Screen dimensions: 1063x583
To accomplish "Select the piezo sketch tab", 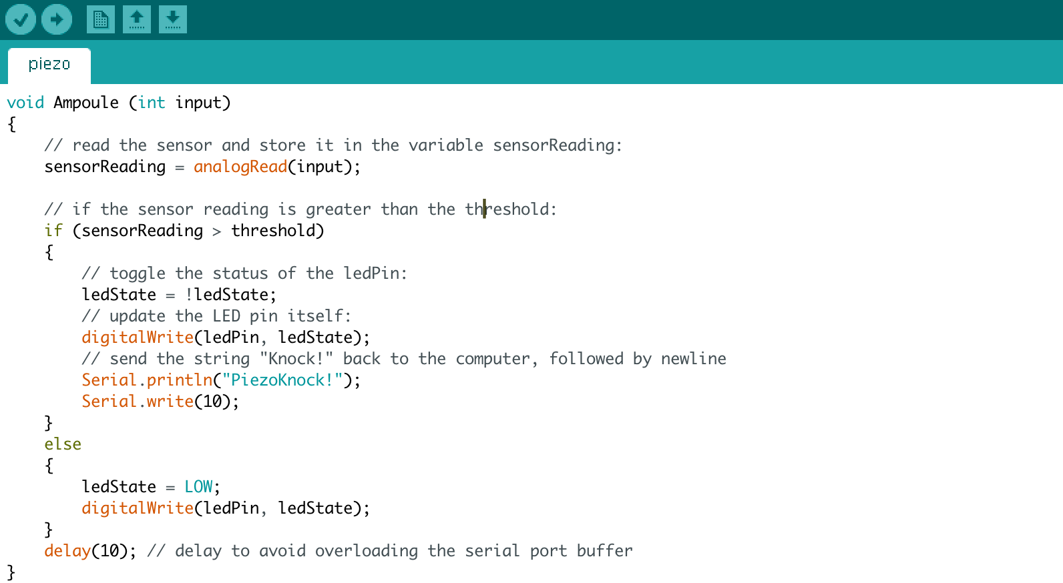I will pos(49,65).
